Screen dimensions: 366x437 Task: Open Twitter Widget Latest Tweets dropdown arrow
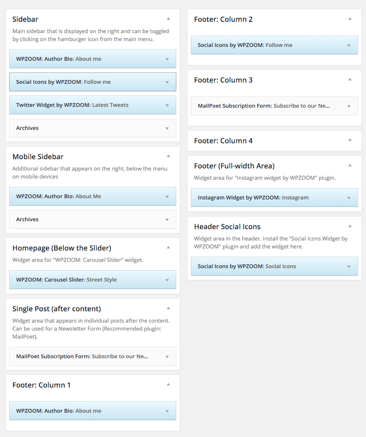click(x=167, y=105)
